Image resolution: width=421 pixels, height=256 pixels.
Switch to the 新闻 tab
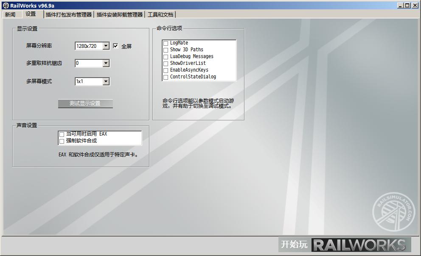[10, 14]
